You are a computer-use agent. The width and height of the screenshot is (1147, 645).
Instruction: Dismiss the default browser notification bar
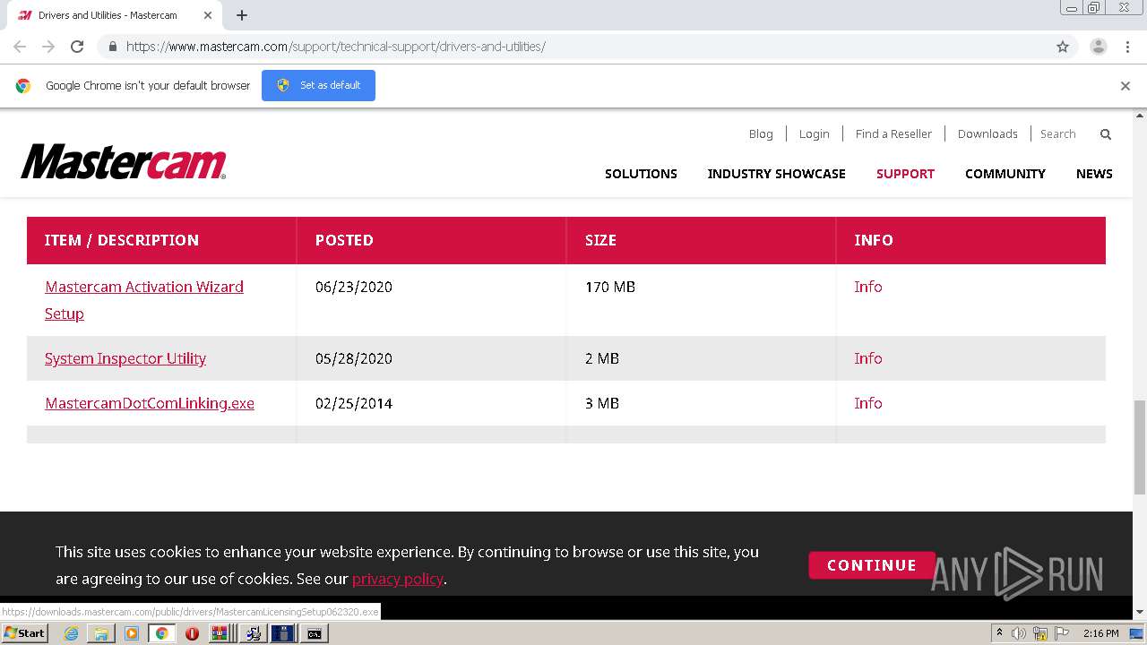pos(1125,86)
